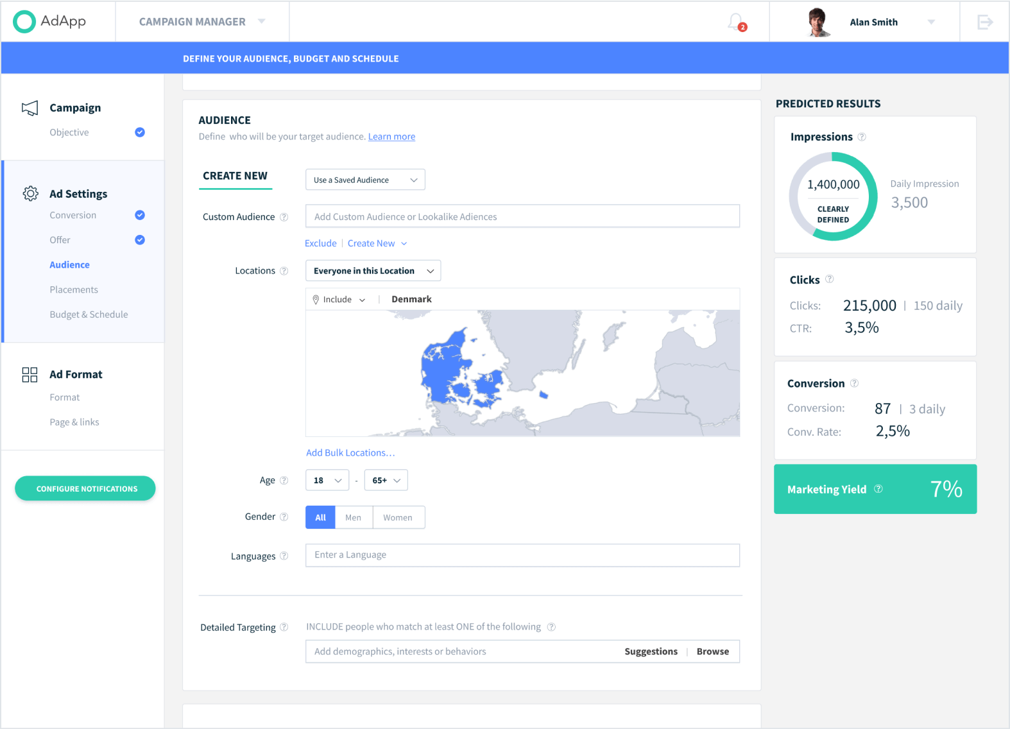The width and height of the screenshot is (1010, 729).
Task: Click help icon after INCLUDE people text
Action: tap(551, 627)
